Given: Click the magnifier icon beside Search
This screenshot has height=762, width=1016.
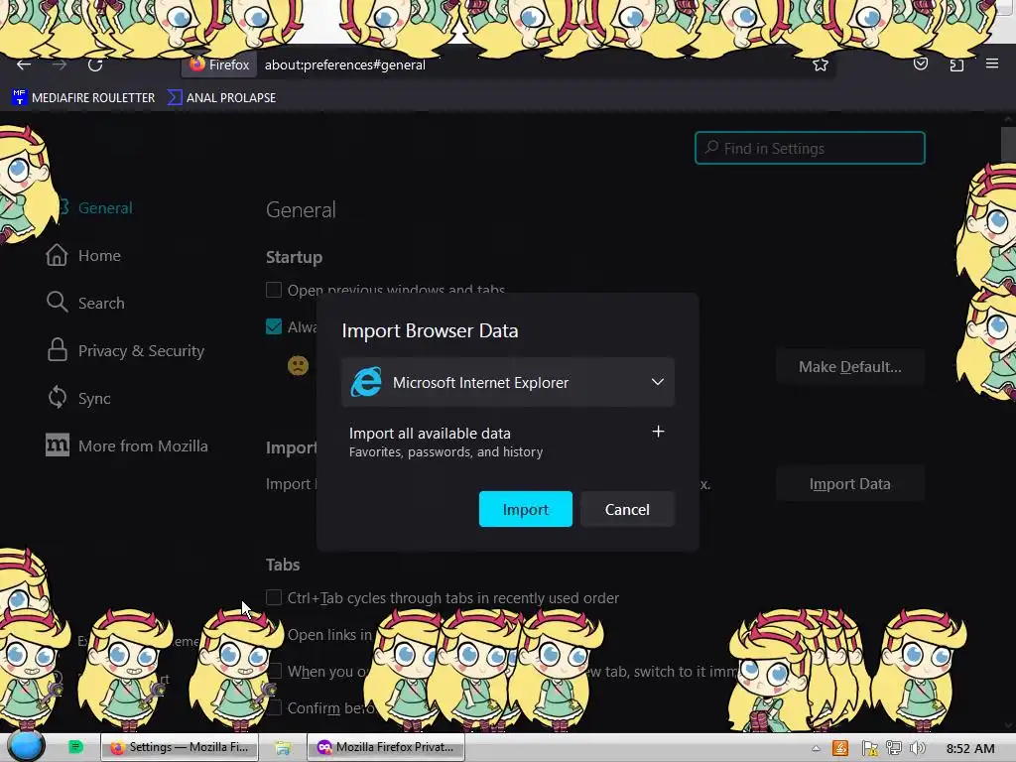Looking at the screenshot, I should [x=57, y=302].
